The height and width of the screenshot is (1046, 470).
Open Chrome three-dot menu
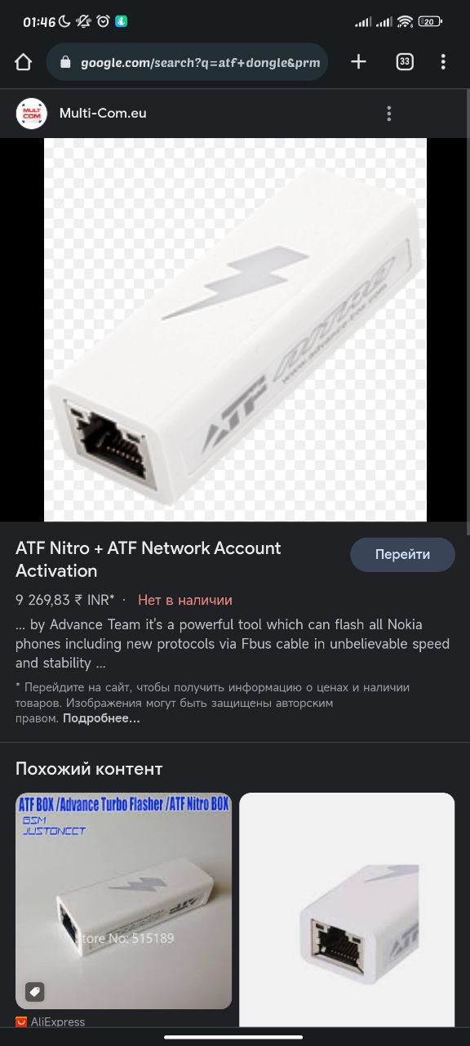pyautogui.click(x=443, y=62)
